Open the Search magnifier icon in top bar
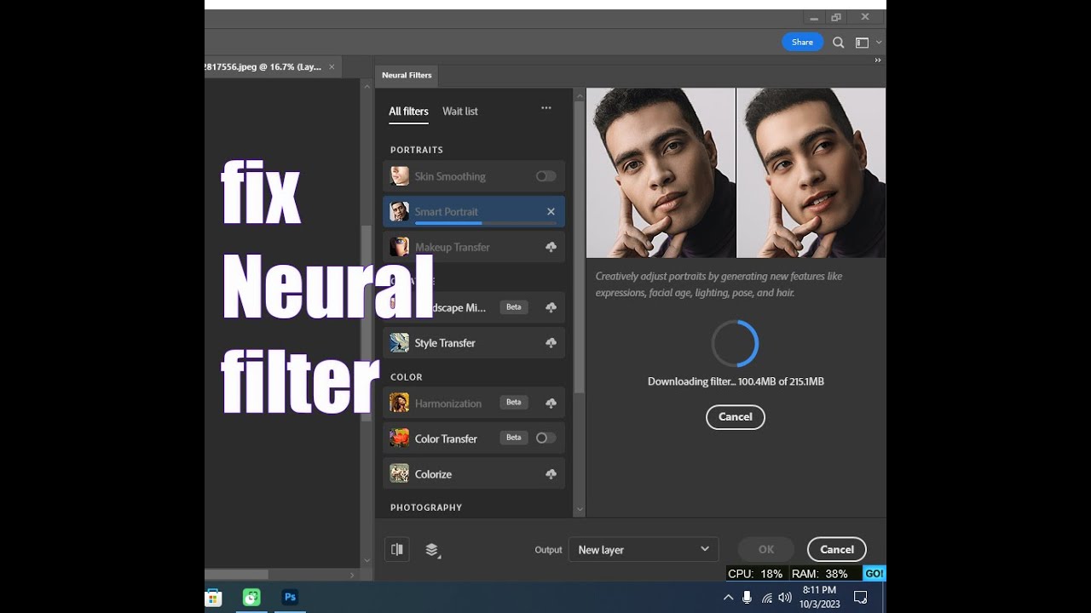 (x=839, y=43)
